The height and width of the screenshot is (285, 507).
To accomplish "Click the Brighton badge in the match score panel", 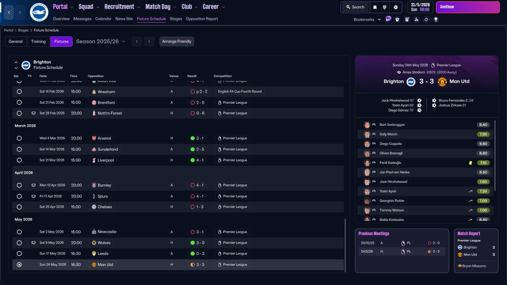I will coord(411,82).
